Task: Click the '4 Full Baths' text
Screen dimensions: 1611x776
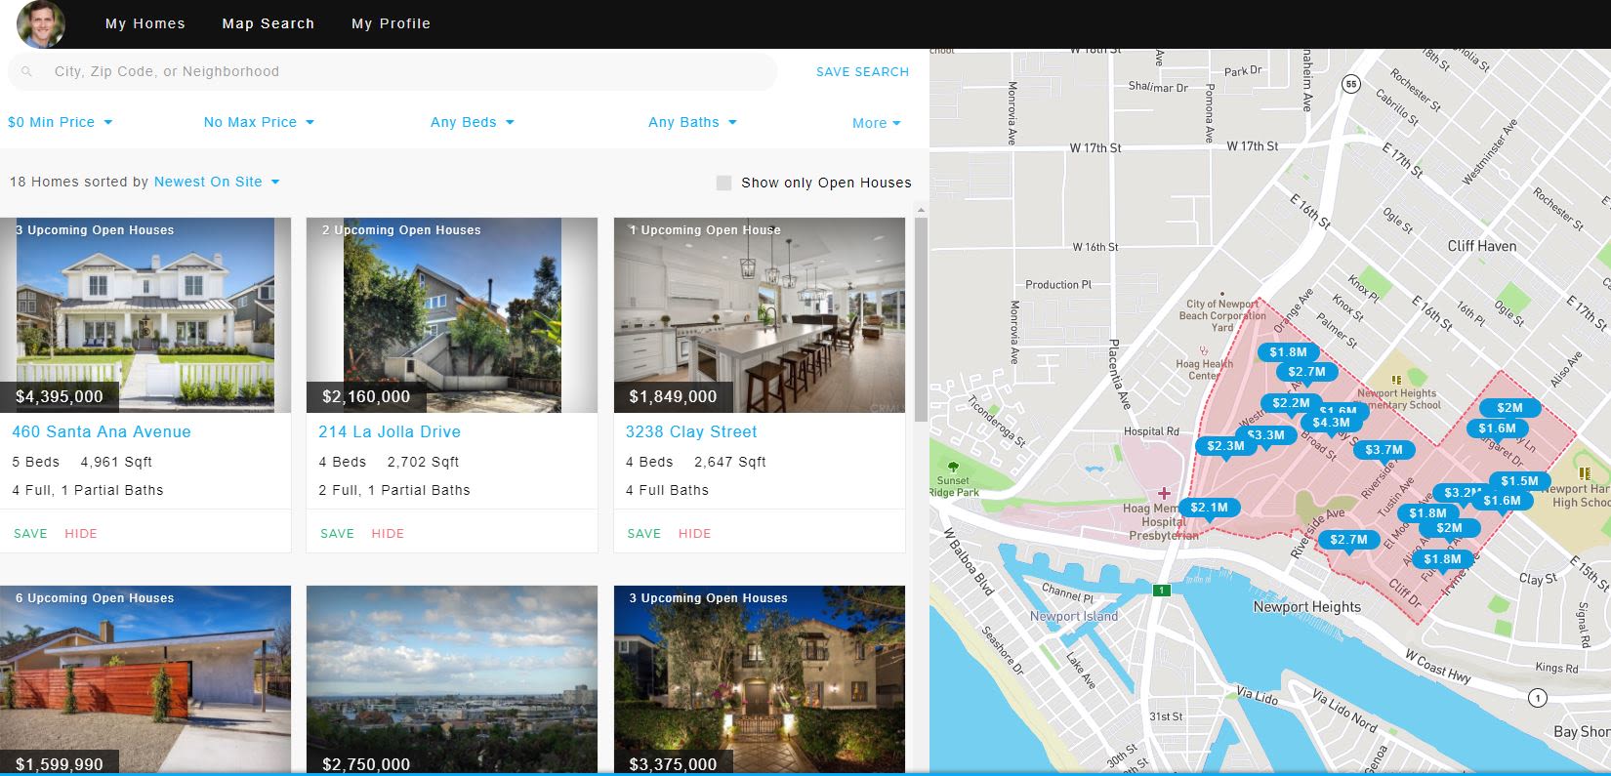Action: tap(667, 490)
